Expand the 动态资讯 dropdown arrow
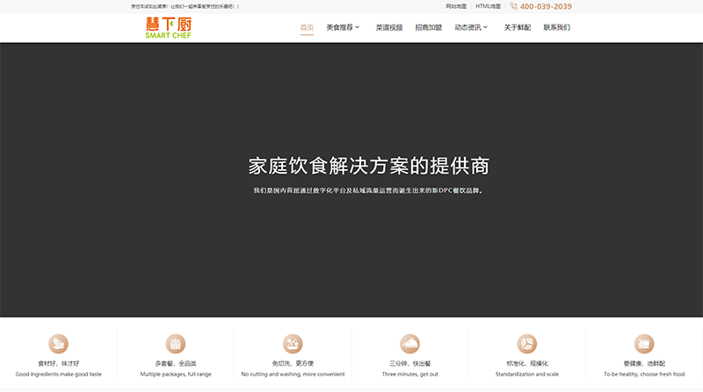 [486, 28]
